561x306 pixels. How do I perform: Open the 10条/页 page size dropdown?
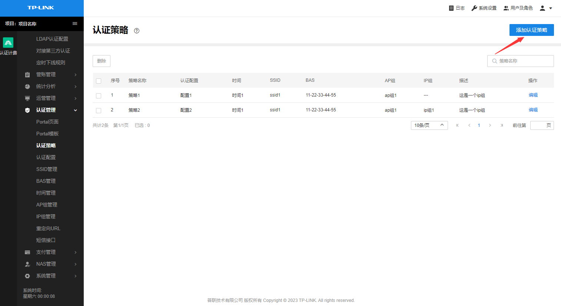click(x=429, y=125)
